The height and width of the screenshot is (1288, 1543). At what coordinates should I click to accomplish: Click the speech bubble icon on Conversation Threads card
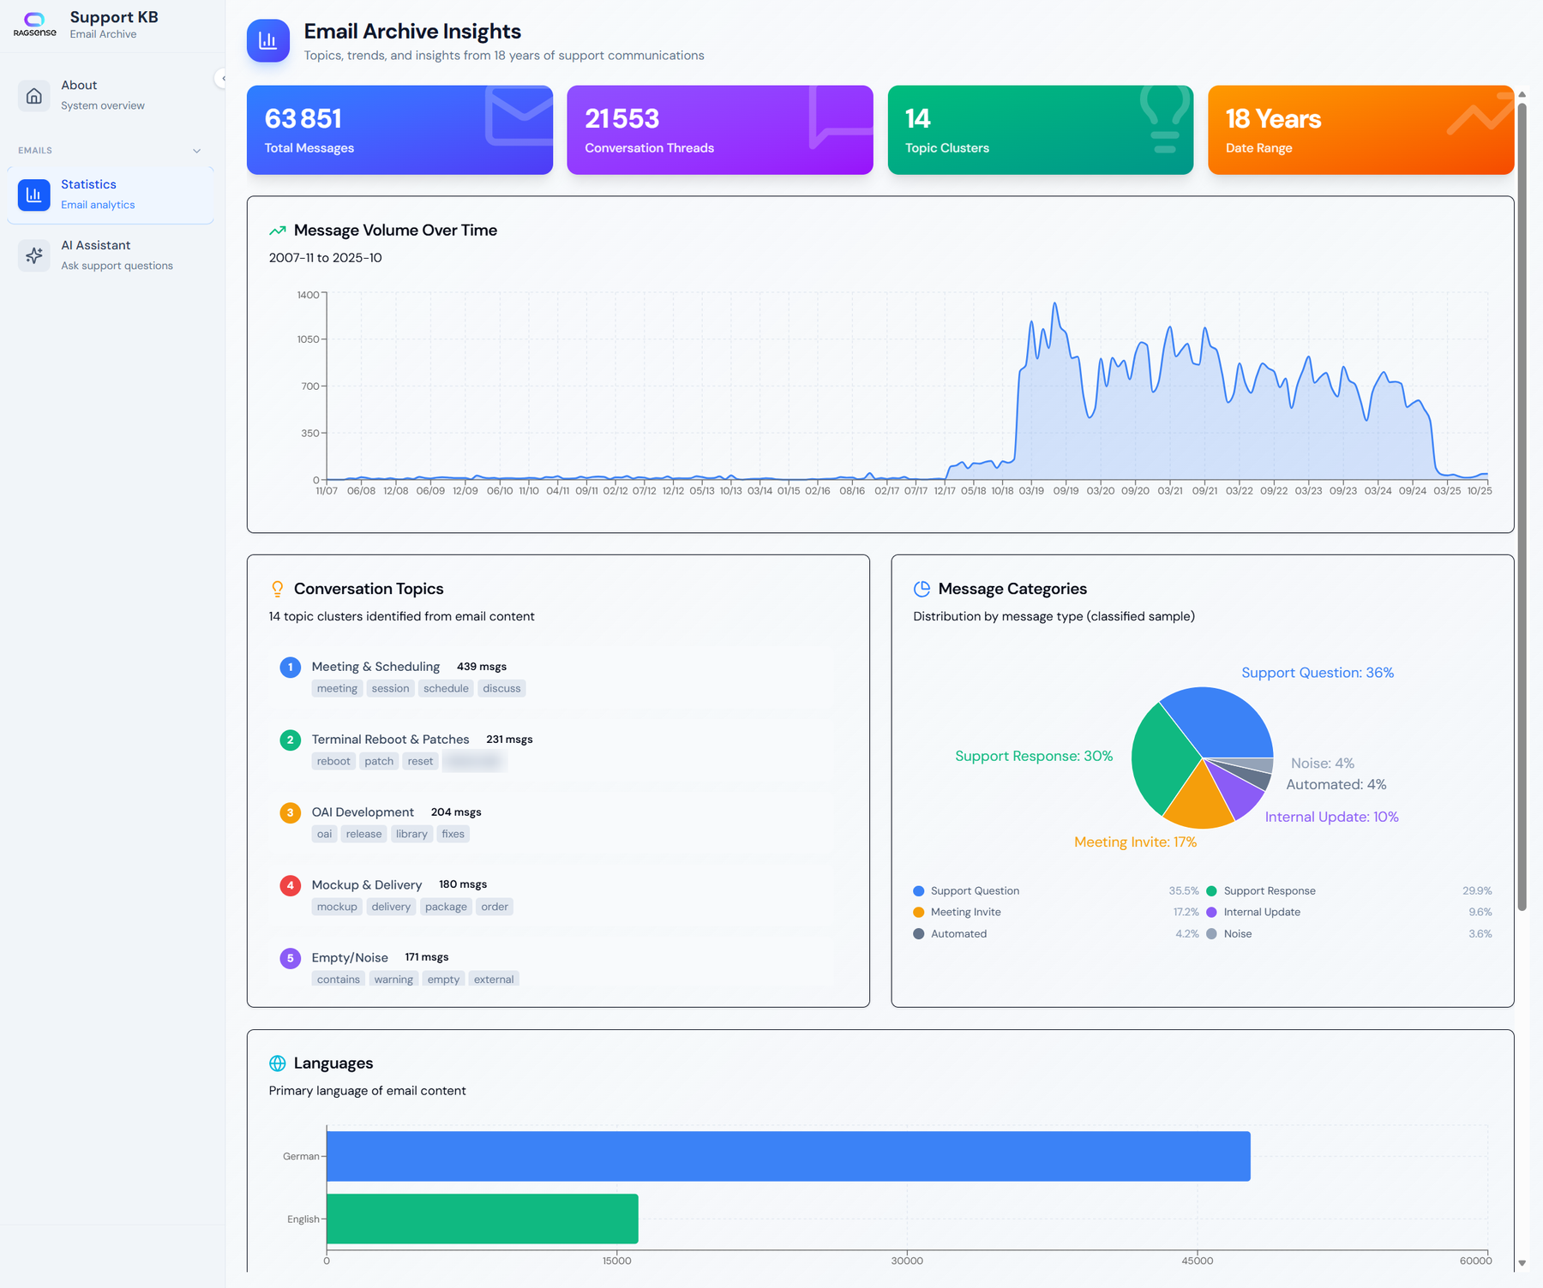pos(840,117)
